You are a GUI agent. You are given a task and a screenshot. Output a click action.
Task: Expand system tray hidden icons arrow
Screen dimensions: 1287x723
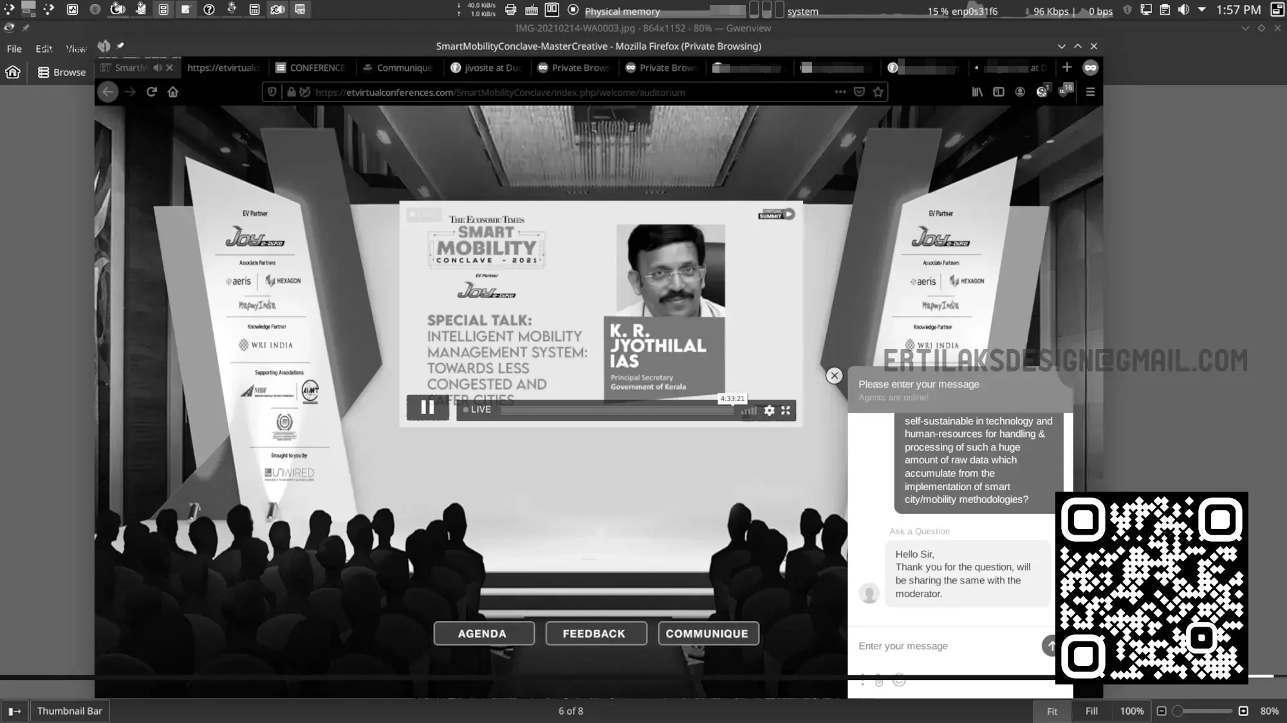pyautogui.click(x=1201, y=10)
